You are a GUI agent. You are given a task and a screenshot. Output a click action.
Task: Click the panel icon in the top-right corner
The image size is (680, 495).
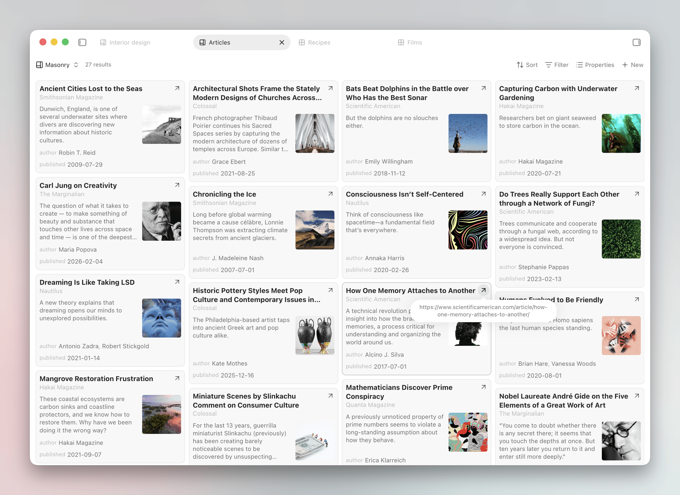636,42
